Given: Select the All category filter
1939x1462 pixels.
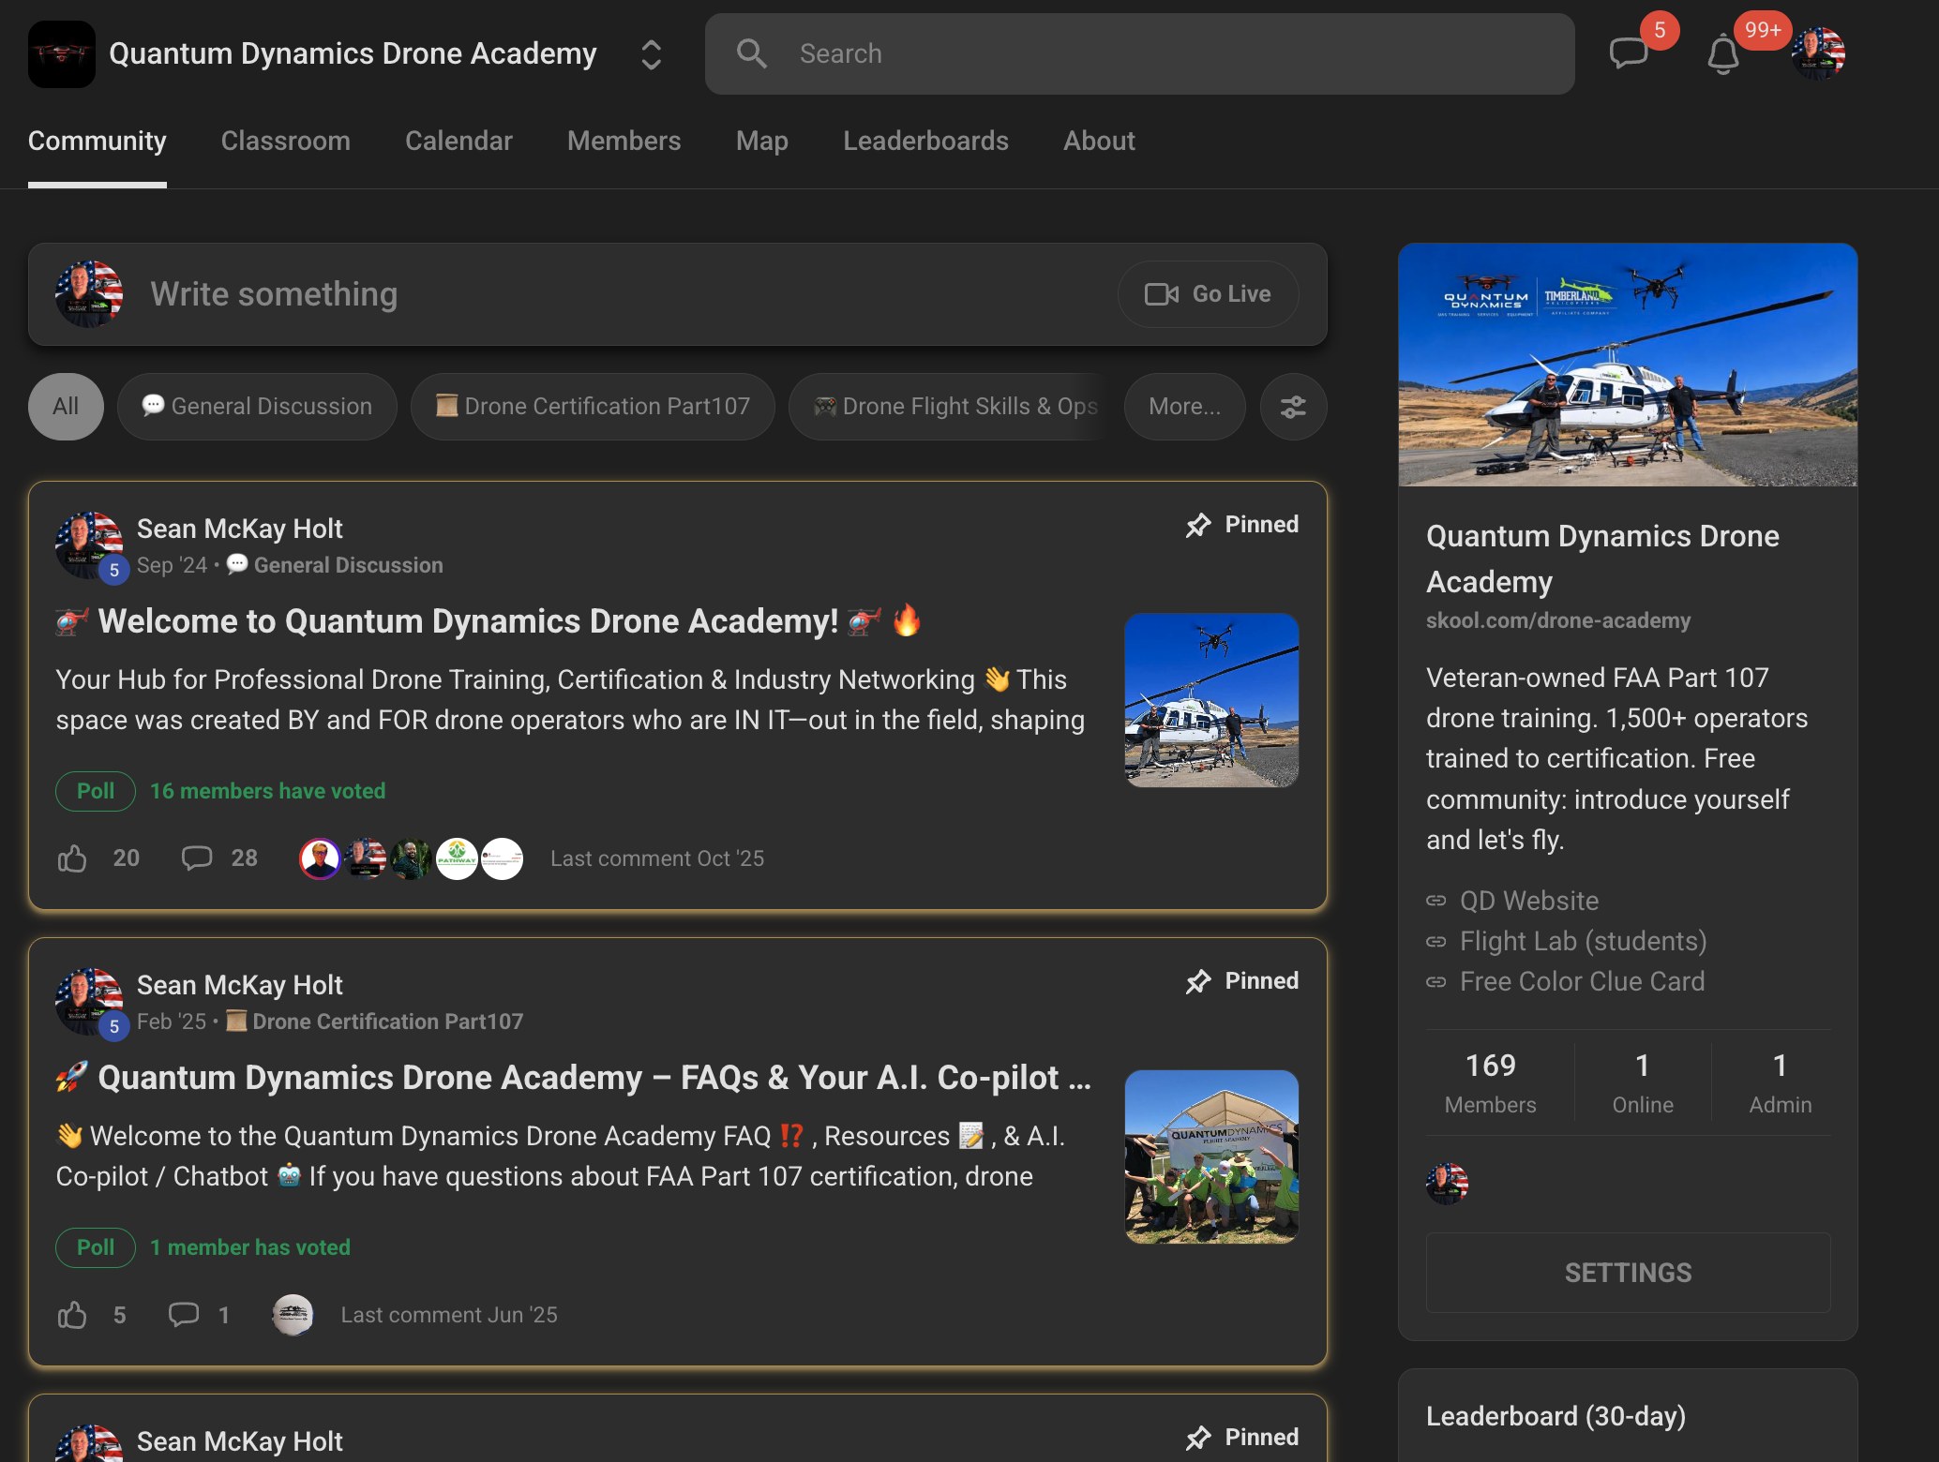Looking at the screenshot, I should click(66, 407).
